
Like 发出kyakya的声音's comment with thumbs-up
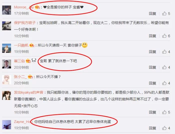click(164, 112)
